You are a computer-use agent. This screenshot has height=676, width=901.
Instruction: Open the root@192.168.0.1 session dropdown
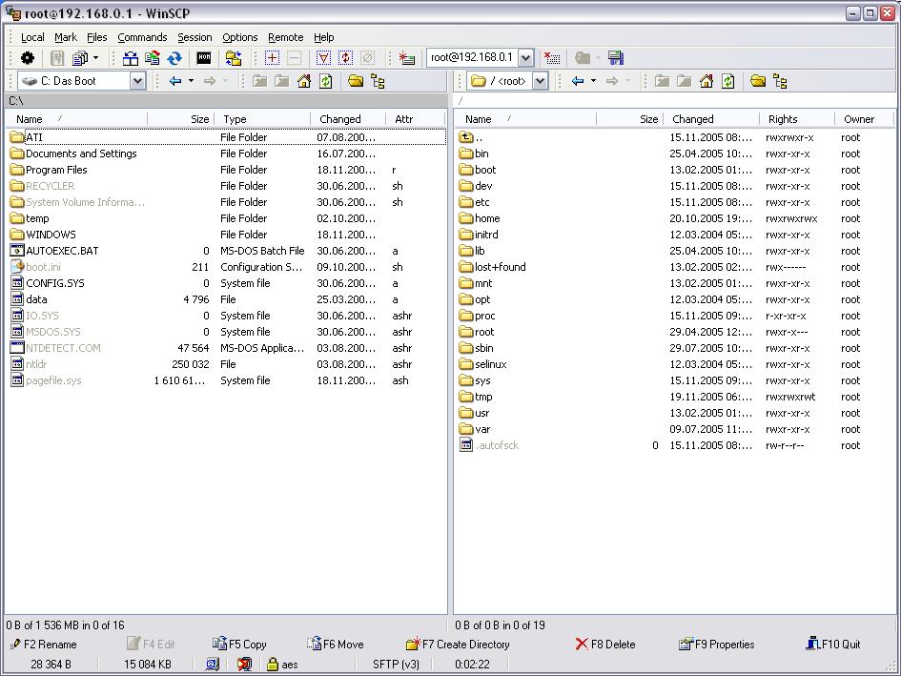[x=525, y=57]
